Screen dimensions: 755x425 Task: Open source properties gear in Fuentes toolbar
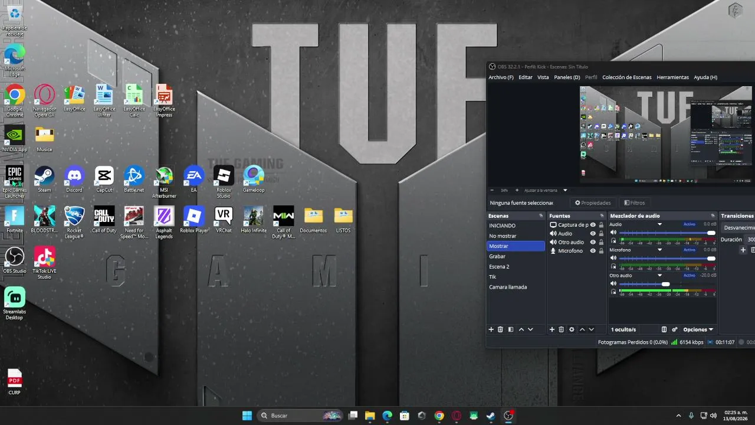point(572,329)
